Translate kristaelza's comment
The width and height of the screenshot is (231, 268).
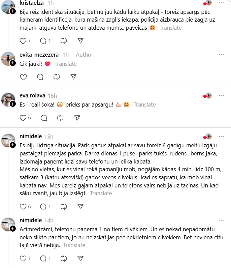(x=170, y=28)
